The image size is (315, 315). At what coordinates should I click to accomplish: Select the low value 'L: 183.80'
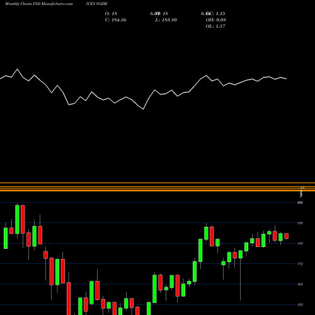point(166,20)
